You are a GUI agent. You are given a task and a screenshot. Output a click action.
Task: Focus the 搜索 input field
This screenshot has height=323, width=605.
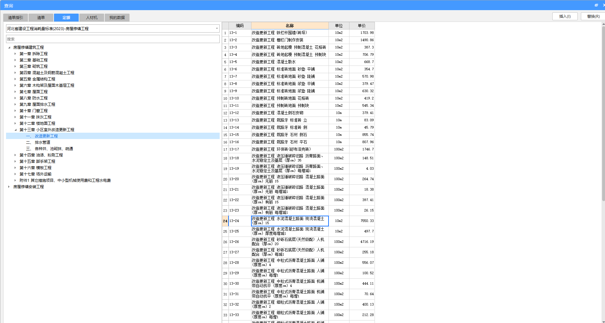(x=113, y=39)
